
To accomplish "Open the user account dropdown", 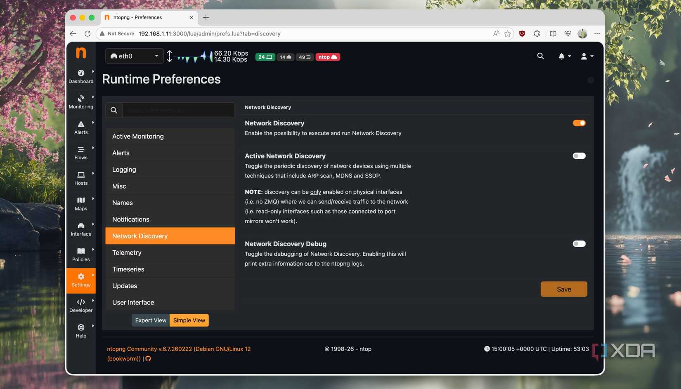I will tap(587, 57).
